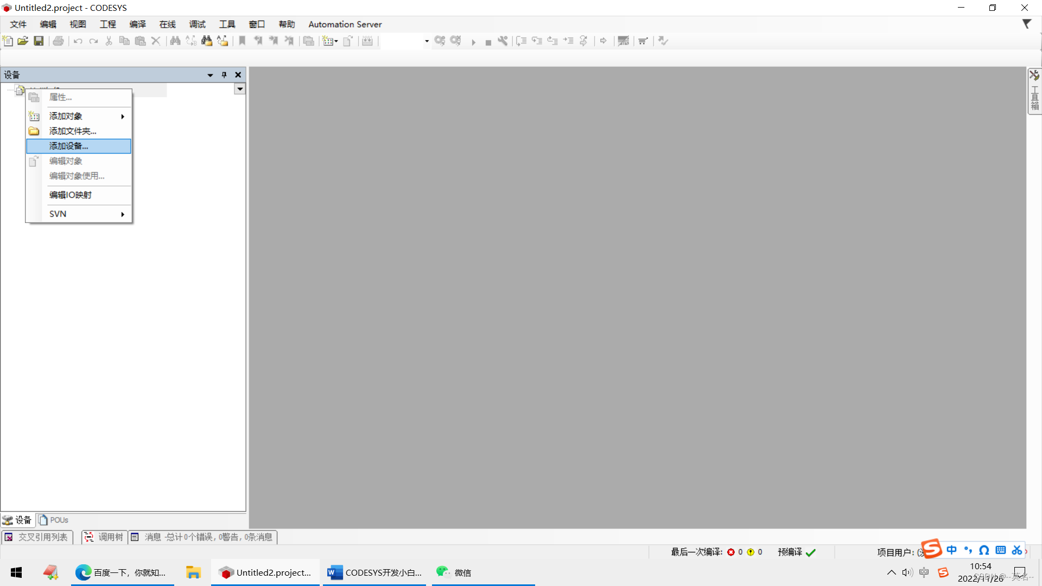Toggle the auto-hide pin on the 设备 panel
The image size is (1042, 586).
point(224,75)
